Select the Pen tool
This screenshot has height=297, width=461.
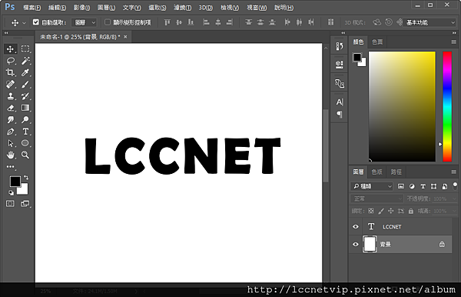coord(10,132)
